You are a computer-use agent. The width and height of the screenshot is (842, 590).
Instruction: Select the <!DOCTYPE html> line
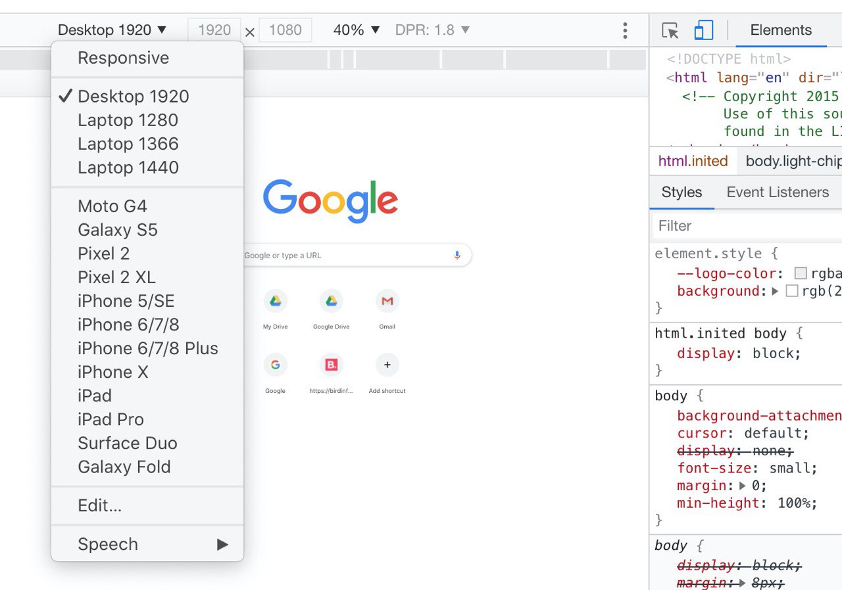point(729,59)
